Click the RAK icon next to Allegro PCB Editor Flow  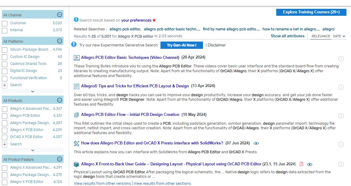coord(76,114)
